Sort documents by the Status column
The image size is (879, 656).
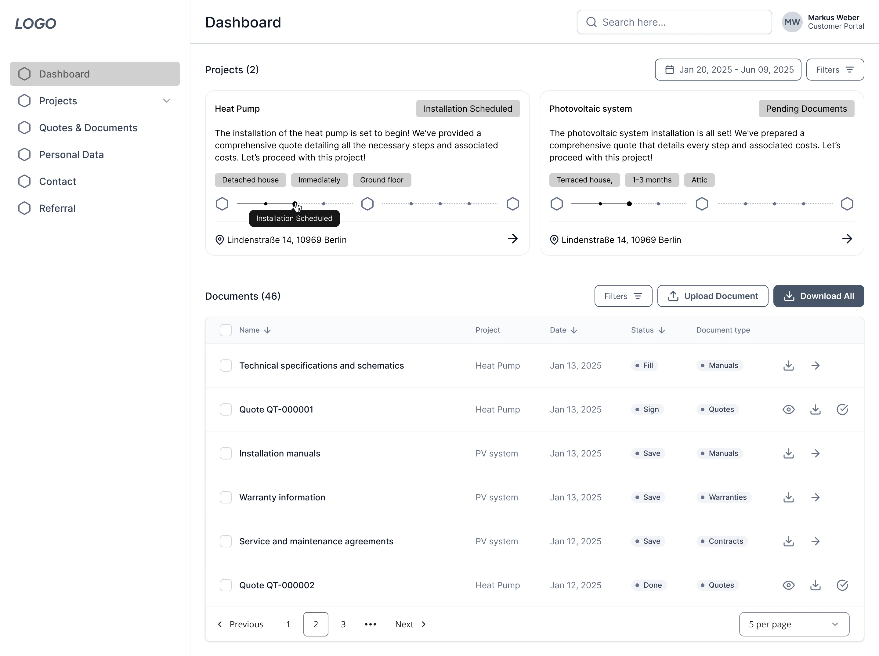point(648,330)
